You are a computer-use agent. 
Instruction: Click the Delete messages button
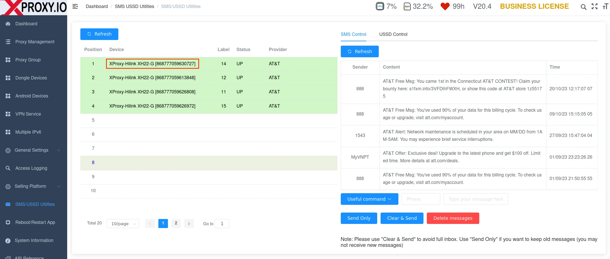click(453, 218)
